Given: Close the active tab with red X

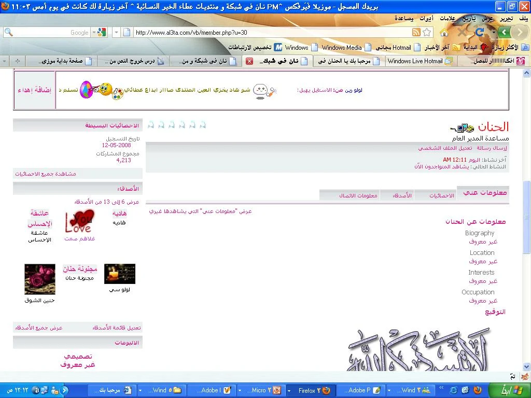Looking at the screenshot, I should (x=249, y=61).
